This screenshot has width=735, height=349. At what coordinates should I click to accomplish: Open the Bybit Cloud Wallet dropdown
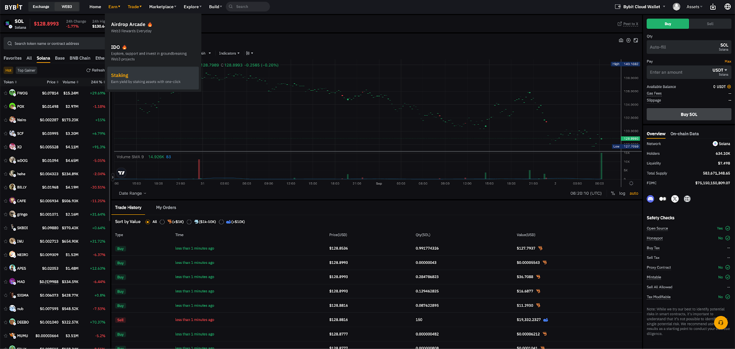(640, 7)
